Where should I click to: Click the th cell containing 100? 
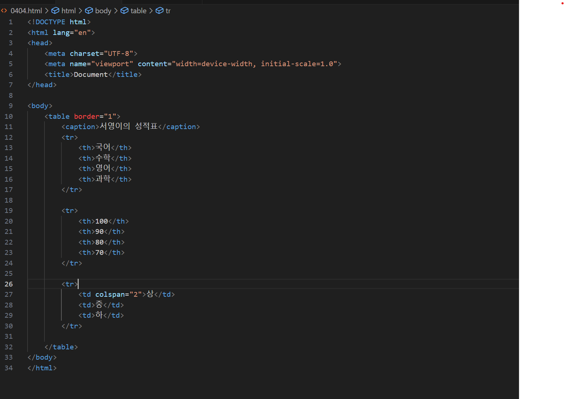coord(104,221)
